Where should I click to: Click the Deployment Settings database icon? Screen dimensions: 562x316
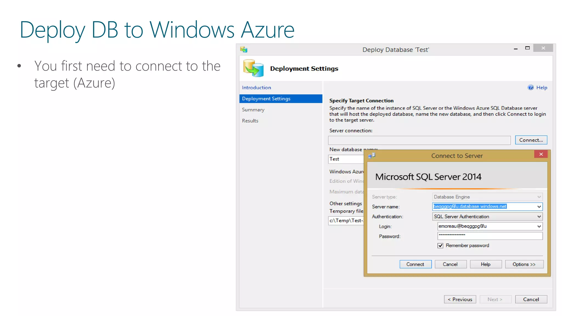point(253,68)
